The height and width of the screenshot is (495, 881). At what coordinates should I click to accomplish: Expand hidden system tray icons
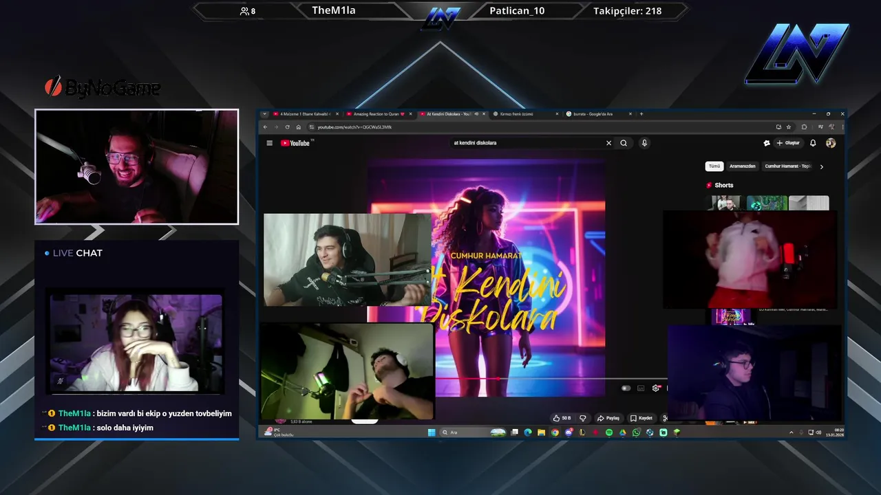[x=792, y=432]
